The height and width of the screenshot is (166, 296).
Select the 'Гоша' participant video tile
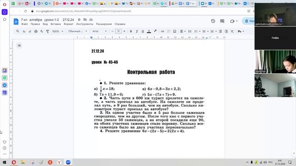pos(275,38)
